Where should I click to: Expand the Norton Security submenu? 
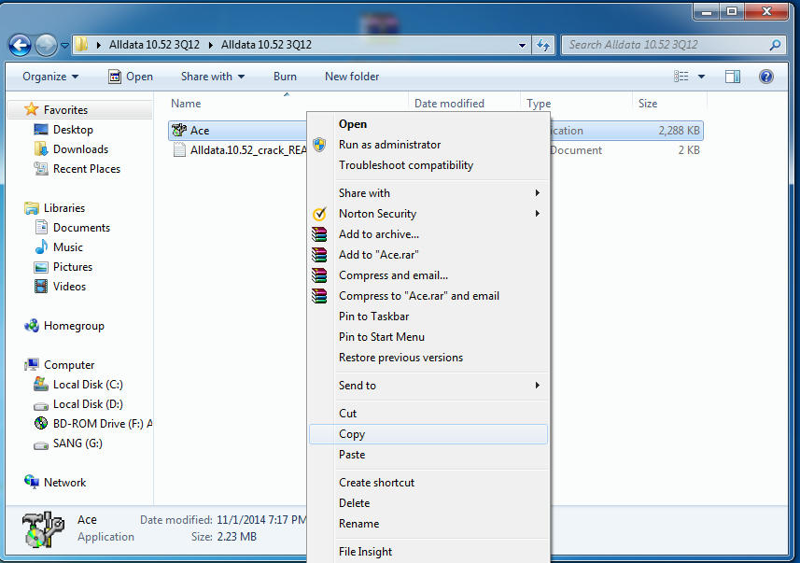[428, 214]
